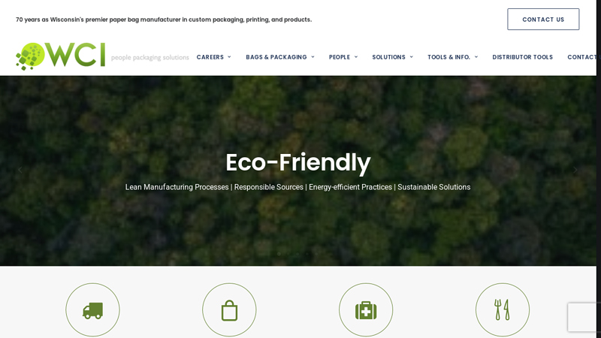
Task: Click the page vertical scrollbar
Action: tap(599, 169)
